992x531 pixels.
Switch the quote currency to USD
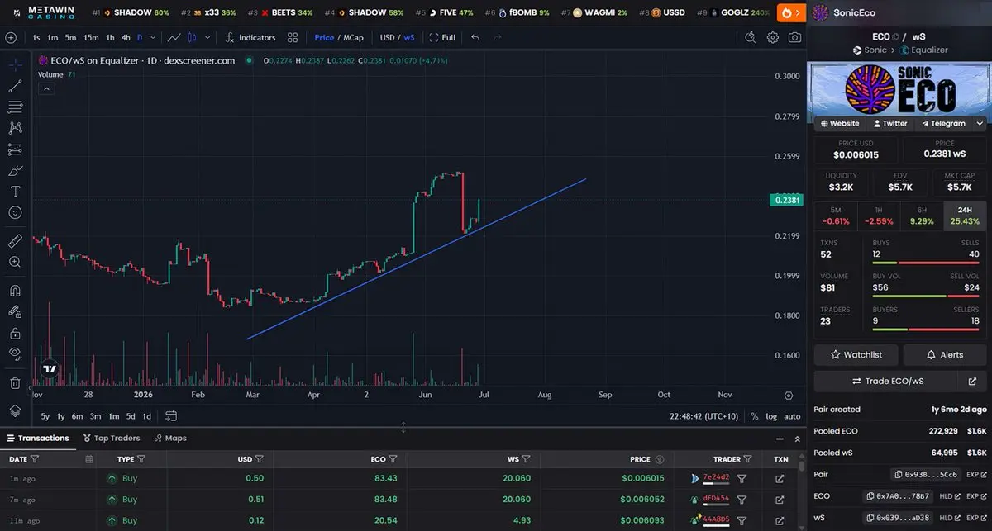click(387, 37)
